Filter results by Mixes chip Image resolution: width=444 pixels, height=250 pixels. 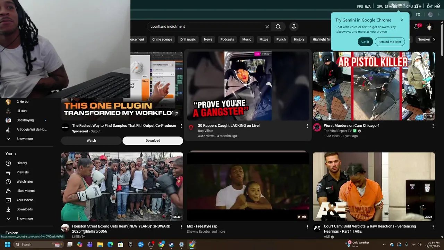(x=264, y=40)
